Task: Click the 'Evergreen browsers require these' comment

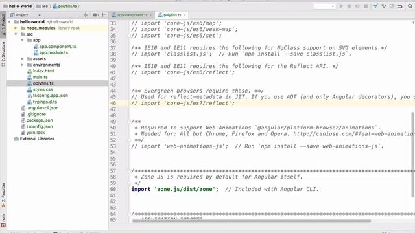Action: pos(197,91)
